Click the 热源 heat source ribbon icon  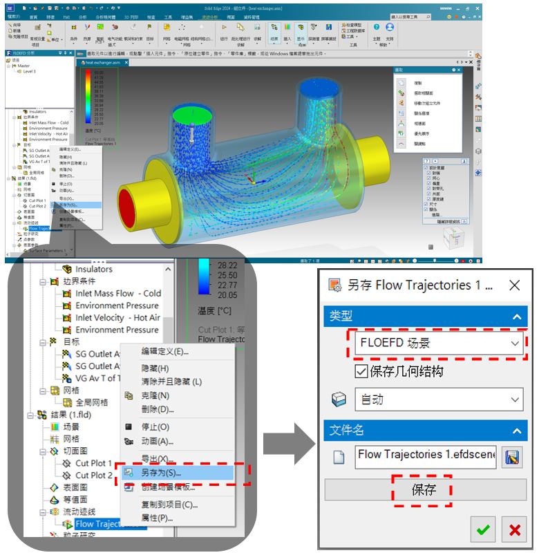[x=87, y=27]
